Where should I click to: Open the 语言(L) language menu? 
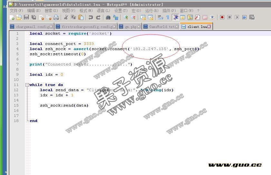click(103, 11)
